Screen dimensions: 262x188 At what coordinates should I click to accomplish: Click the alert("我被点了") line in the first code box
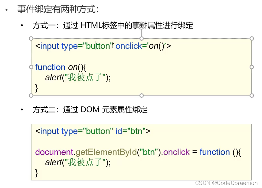(78, 78)
